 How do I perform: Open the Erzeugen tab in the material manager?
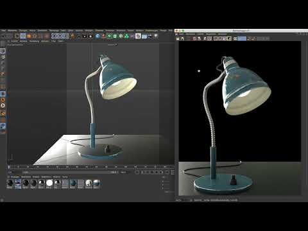pyautogui.click(x=15, y=177)
